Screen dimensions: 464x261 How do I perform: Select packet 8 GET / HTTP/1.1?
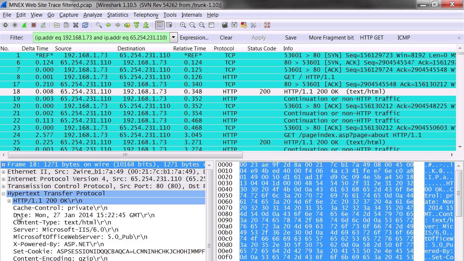[228, 77]
